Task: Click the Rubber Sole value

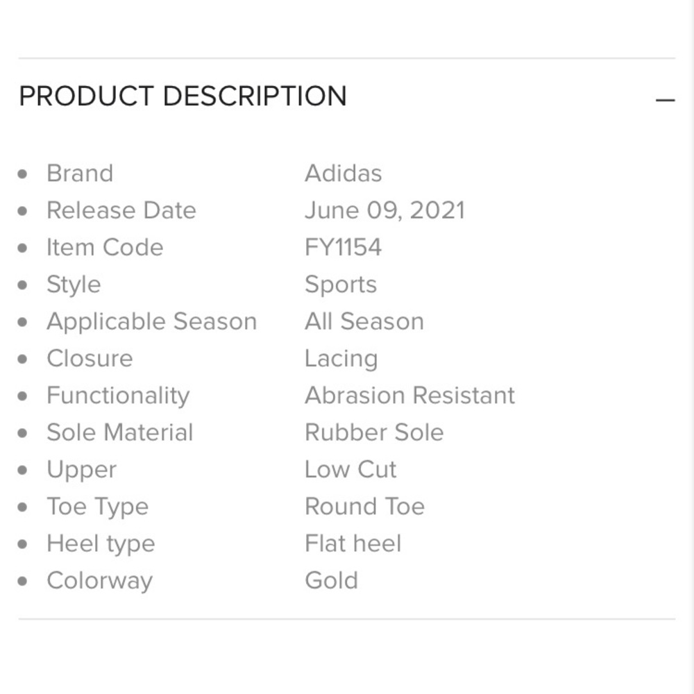Action: click(x=374, y=432)
